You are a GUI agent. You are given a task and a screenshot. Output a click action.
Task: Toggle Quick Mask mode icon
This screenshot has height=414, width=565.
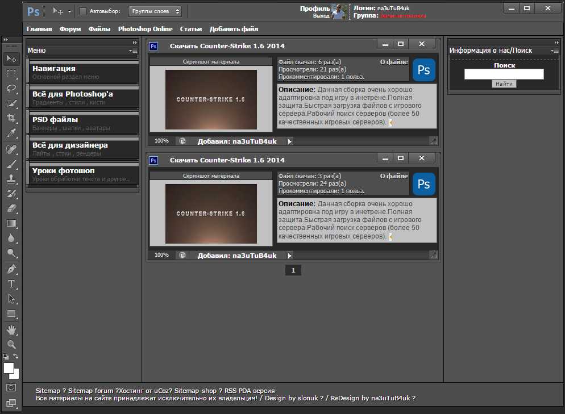coord(11,388)
